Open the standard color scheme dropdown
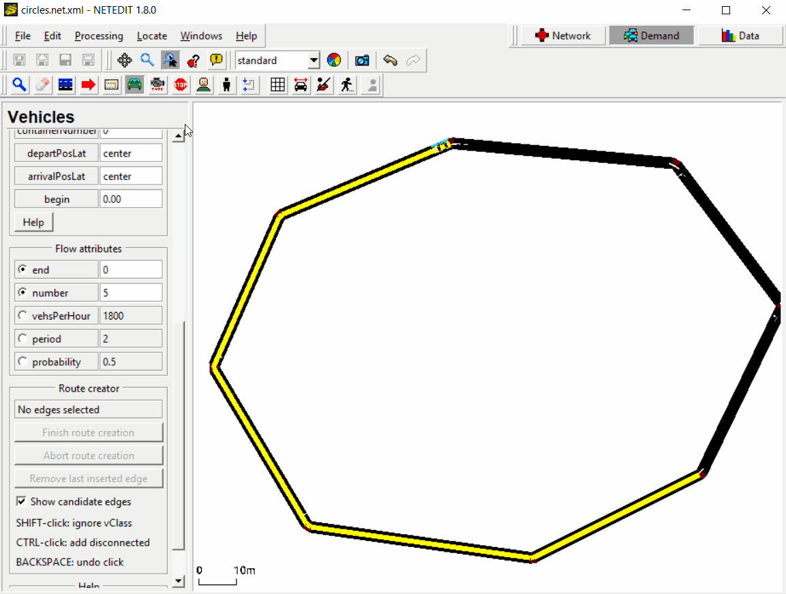This screenshot has height=594, width=786. (x=314, y=60)
